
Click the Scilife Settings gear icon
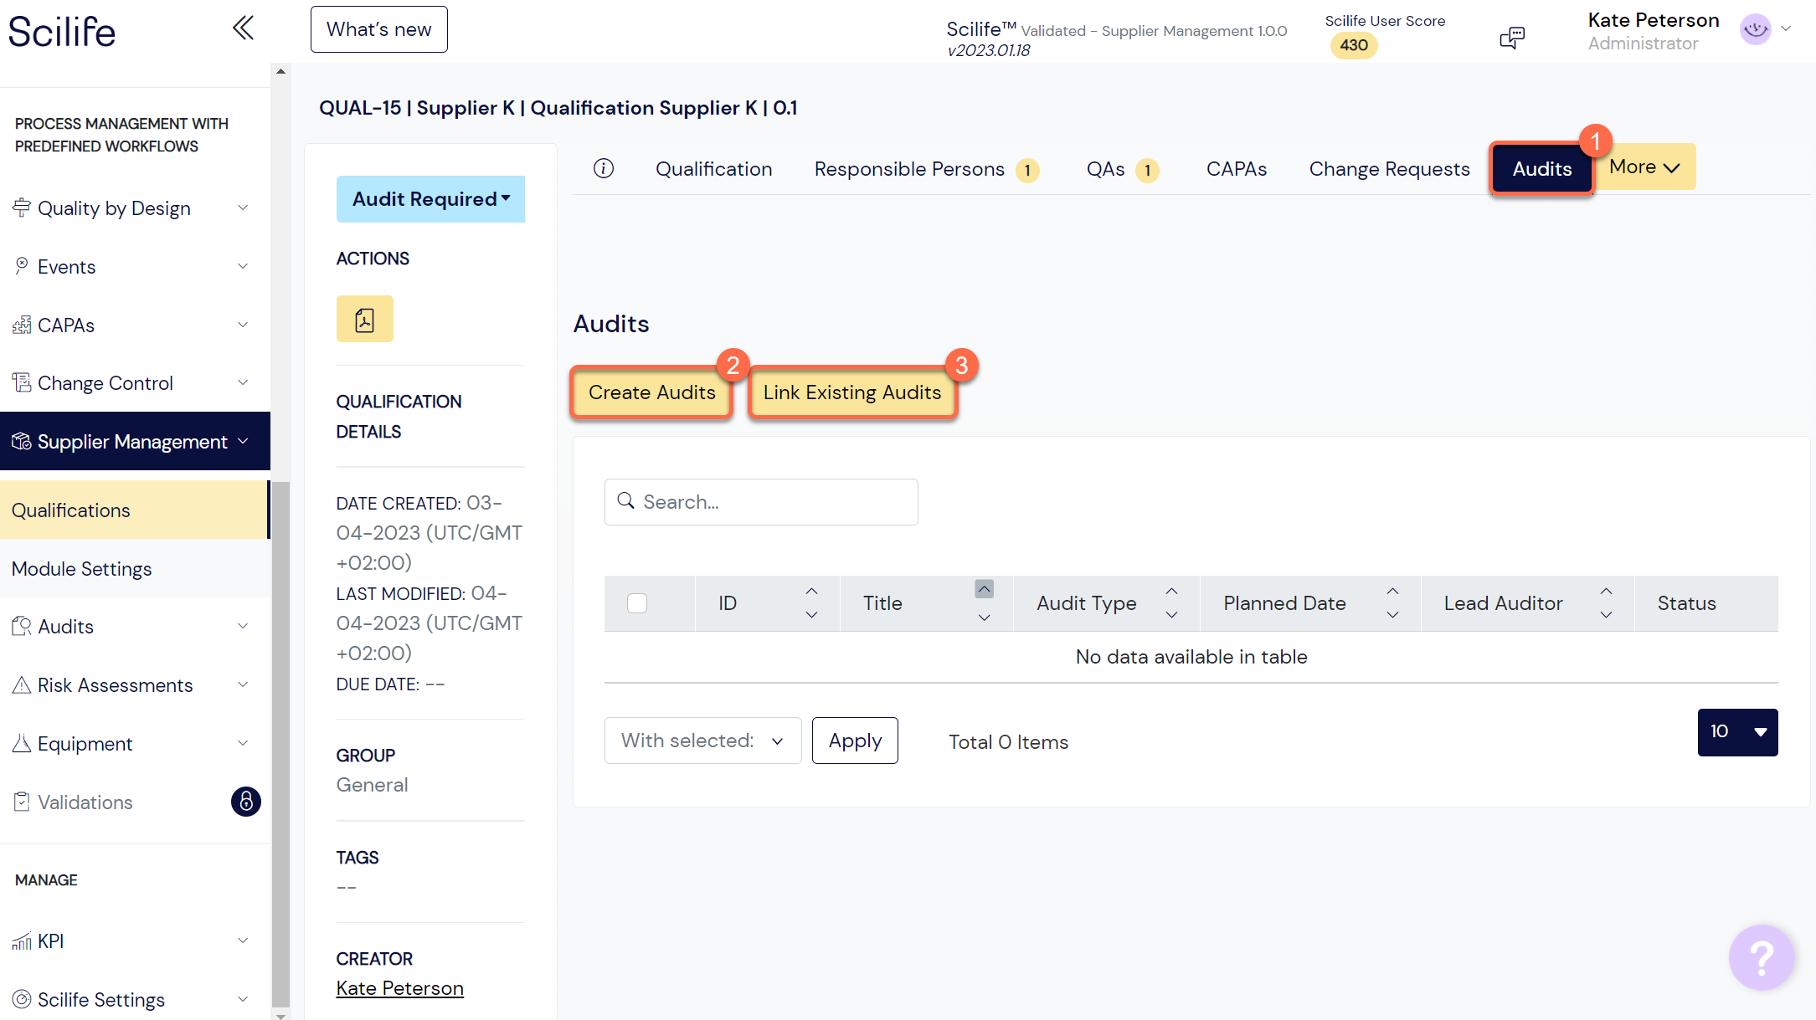click(22, 999)
